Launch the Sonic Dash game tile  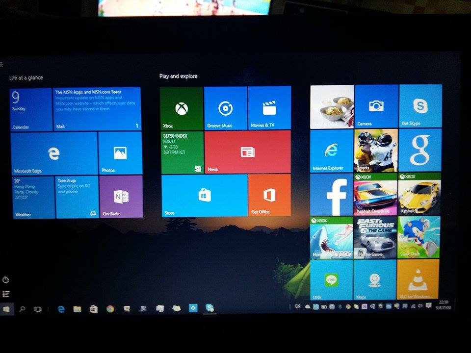point(419,237)
